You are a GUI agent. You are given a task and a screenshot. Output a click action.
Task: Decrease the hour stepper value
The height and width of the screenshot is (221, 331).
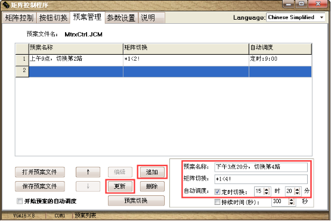pos(267,194)
